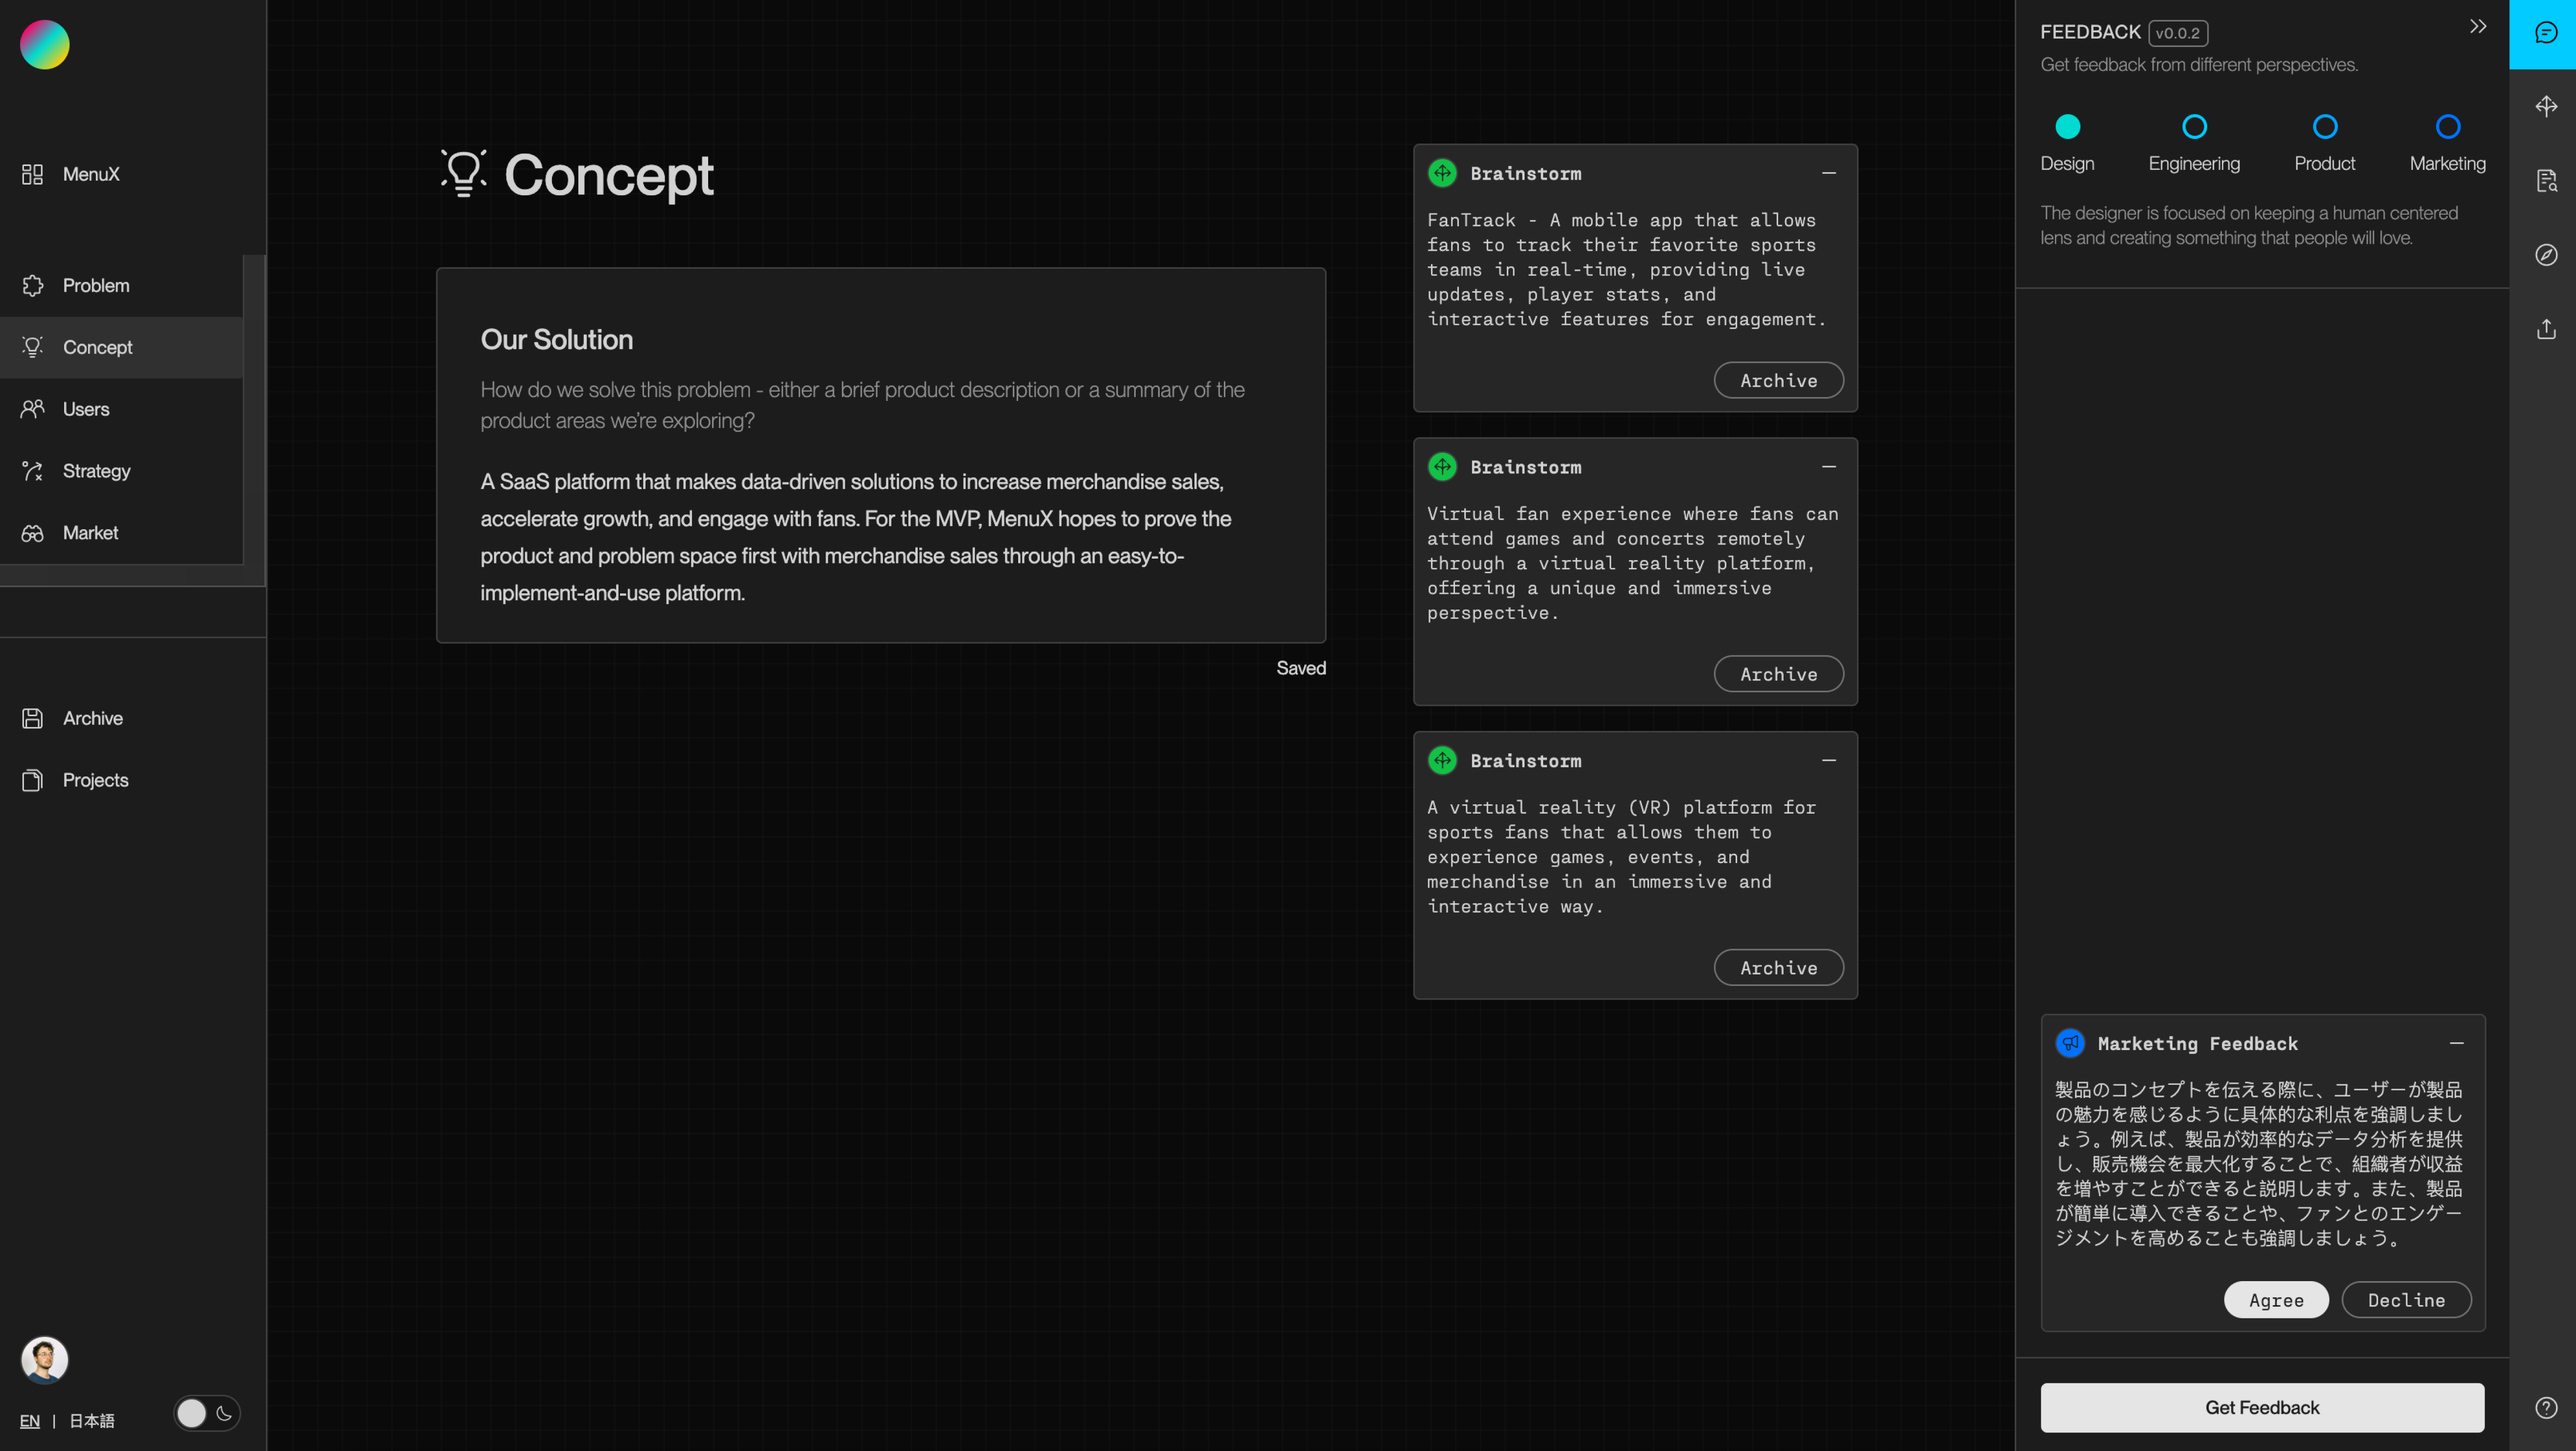Screen dimensions: 2576x1451
Task: Click the Users people icon in sidebar
Action: [32, 409]
